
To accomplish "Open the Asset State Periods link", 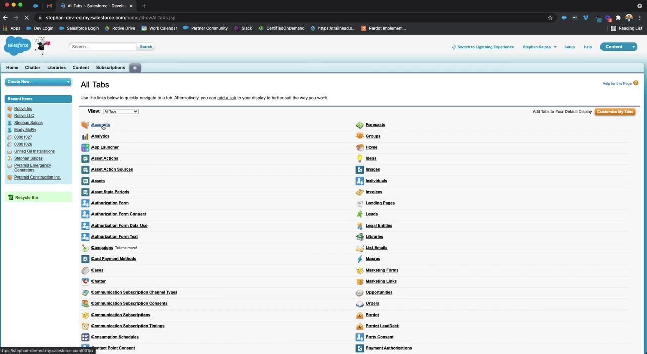I will click(x=110, y=192).
